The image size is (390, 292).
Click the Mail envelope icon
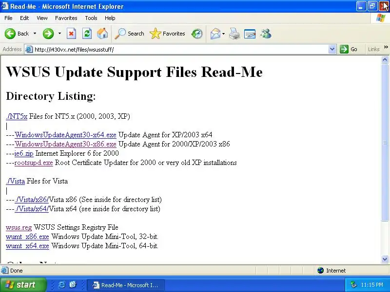pos(215,34)
